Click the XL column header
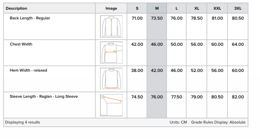260x139 pixels. click(196, 8)
